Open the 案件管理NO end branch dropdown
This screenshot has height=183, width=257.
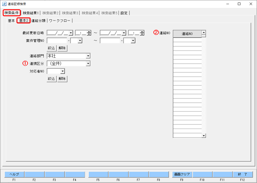pos(133,41)
